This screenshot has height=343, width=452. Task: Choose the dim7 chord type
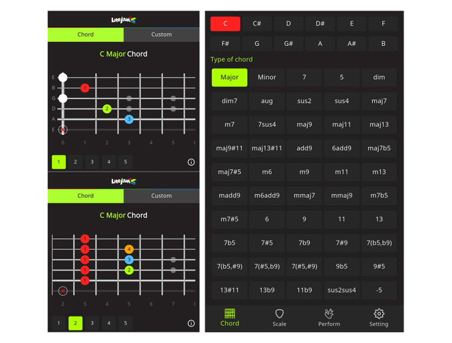tap(229, 101)
